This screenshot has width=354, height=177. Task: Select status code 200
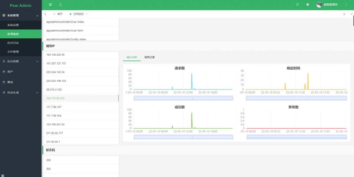pyautogui.click(x=81, y=160)
